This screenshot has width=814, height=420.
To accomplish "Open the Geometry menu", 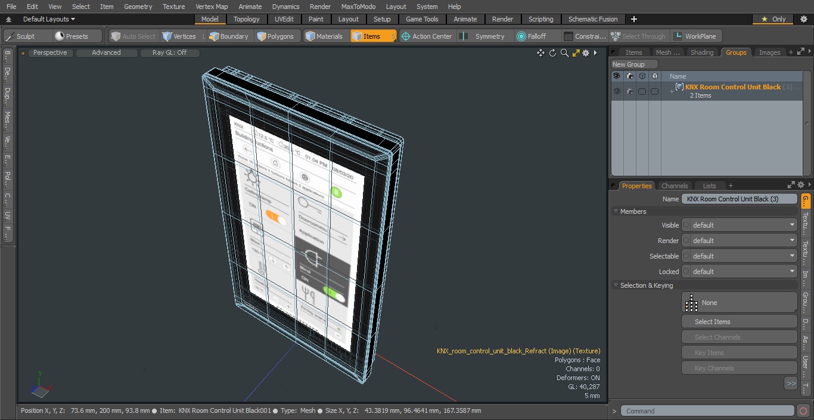I will [138, 7].
